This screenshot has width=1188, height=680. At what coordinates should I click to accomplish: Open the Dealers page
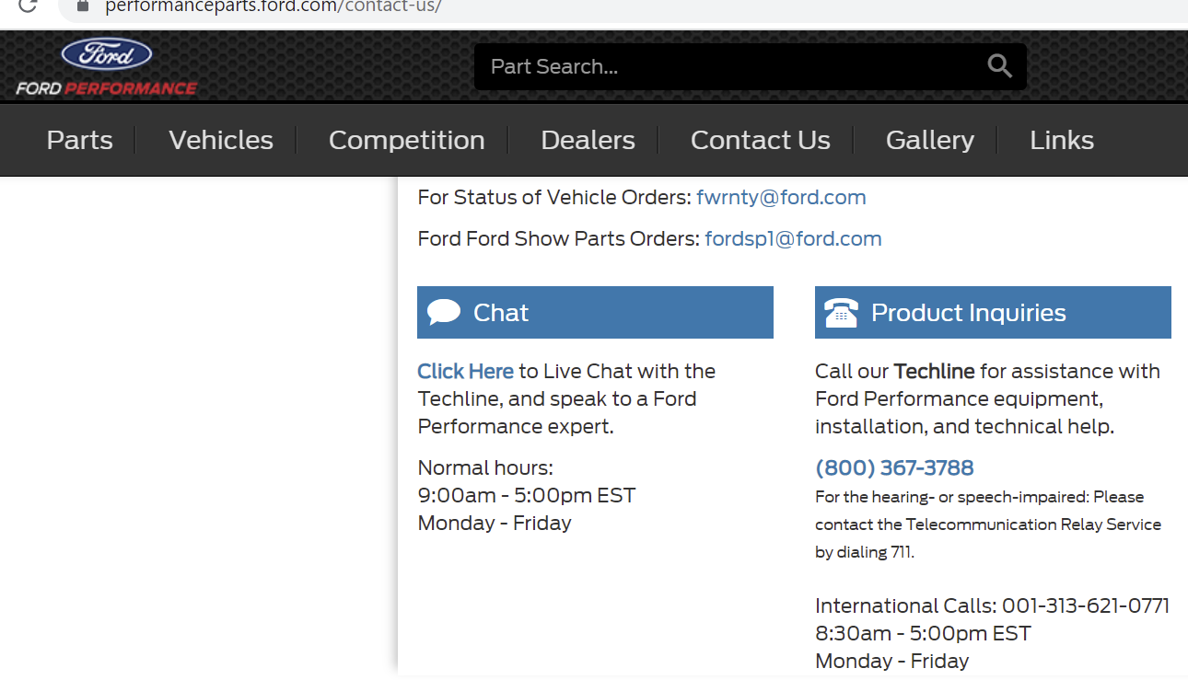tap(588, 140)
